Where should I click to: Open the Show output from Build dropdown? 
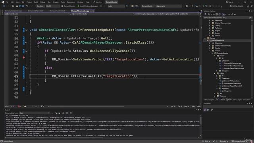pos(35,113)
